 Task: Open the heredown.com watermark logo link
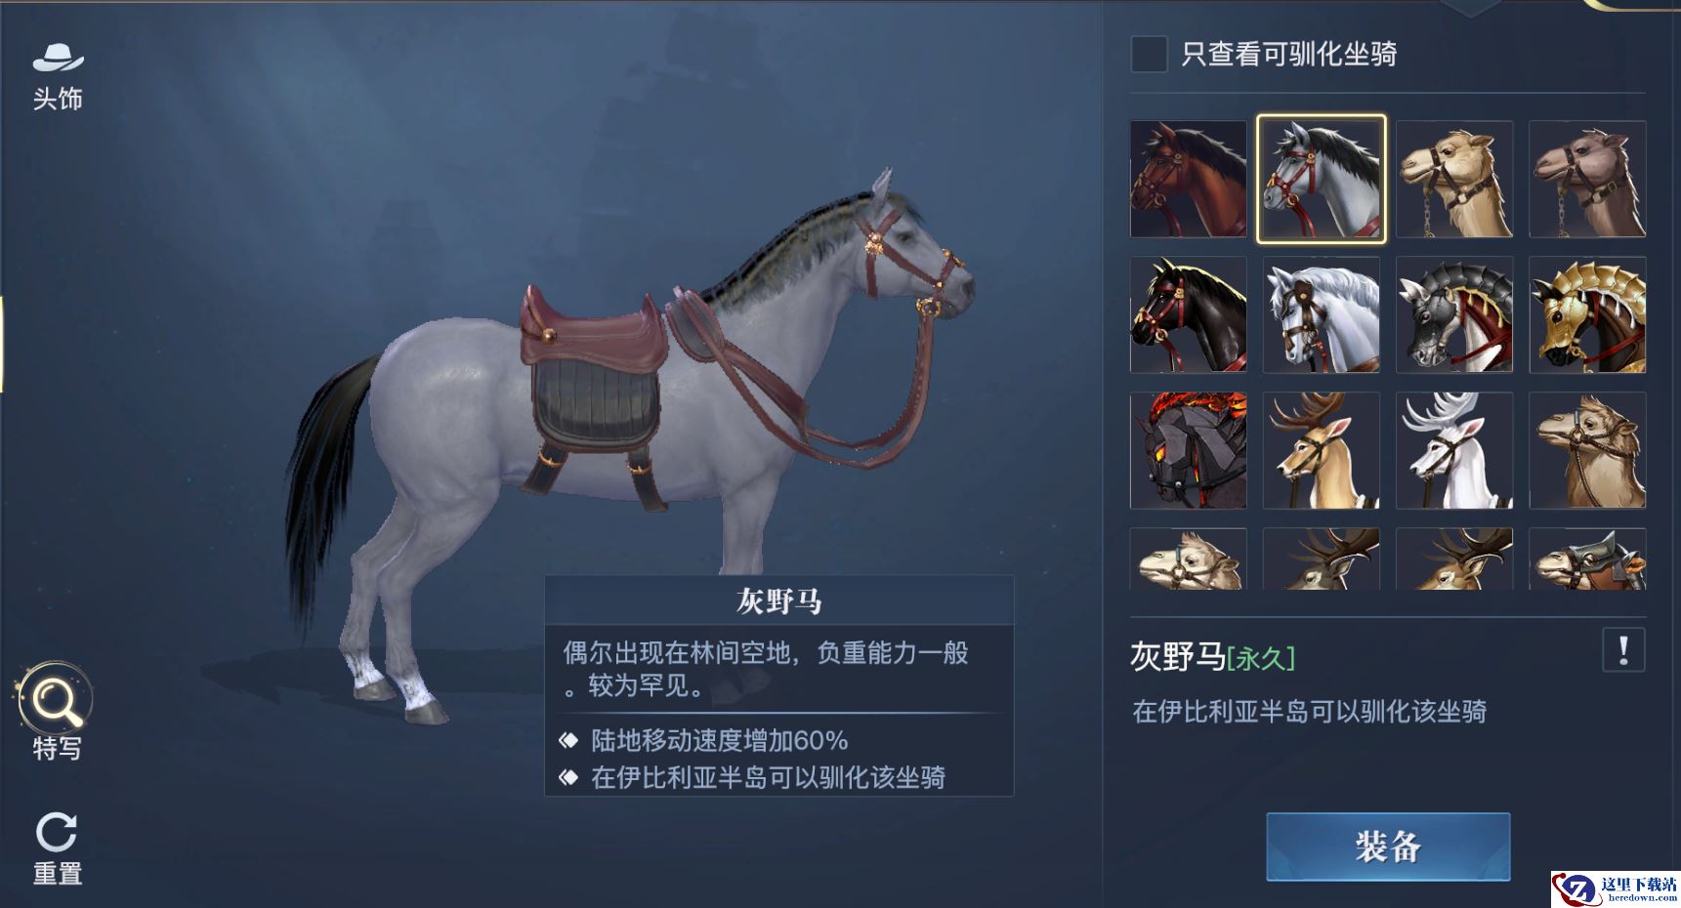pos(1616,888)
